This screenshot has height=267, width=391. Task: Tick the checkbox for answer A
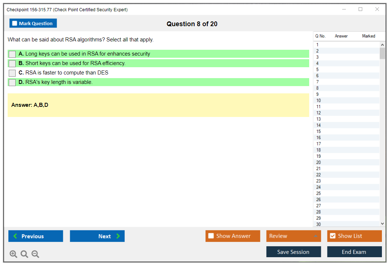[12, 54]
